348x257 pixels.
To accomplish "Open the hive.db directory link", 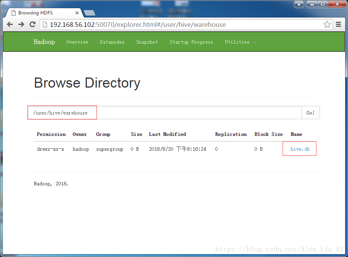I will 300,149.
